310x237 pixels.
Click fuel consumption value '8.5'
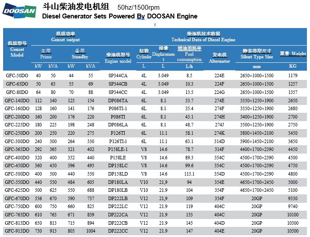tap(189, 75)
